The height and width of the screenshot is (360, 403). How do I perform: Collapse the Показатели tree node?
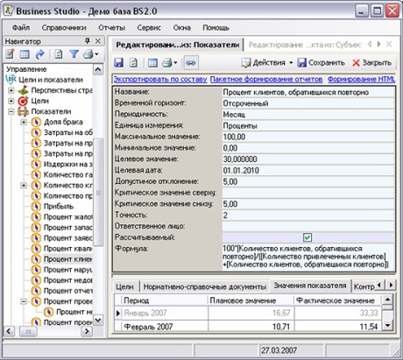(11, 111)
